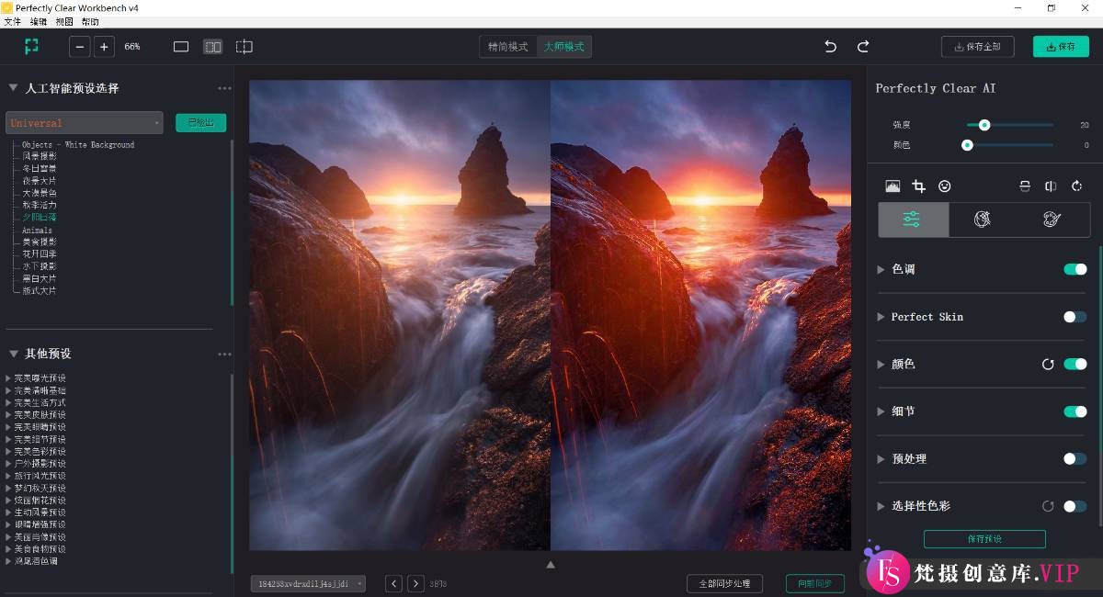
Task: Open the 文件 menu
Action: coord(13,21)
